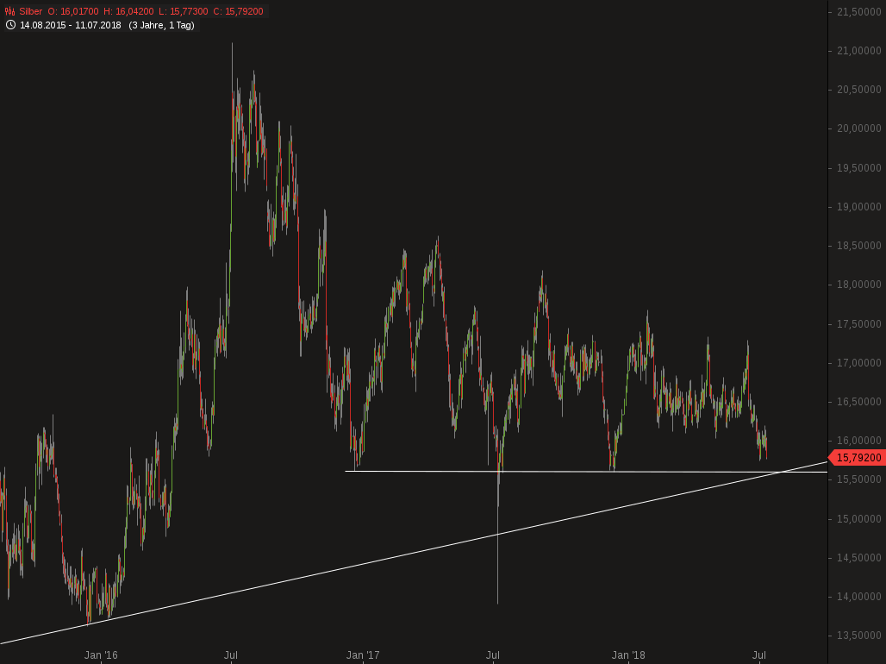Click the clock icon before date range
The image size is (886, 664).
click(x=9, y=25)
